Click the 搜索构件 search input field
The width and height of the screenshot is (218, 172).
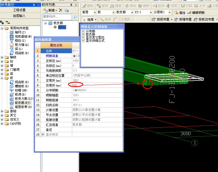[57, 17]
